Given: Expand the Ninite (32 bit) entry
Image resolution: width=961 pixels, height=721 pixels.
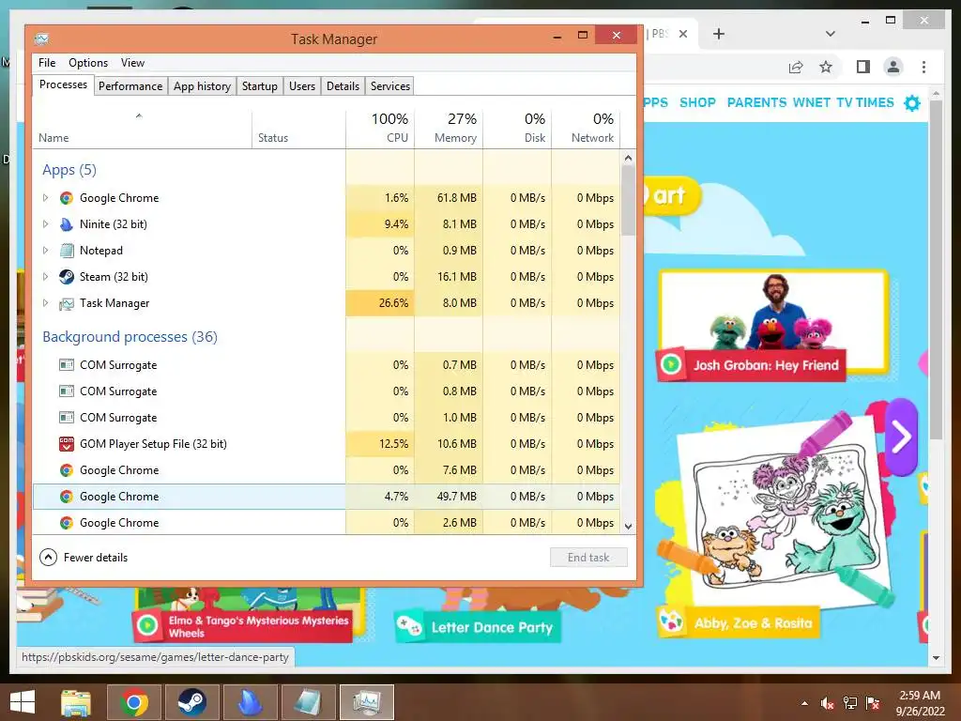Looking at the screenshot, I should click(45, 224).
